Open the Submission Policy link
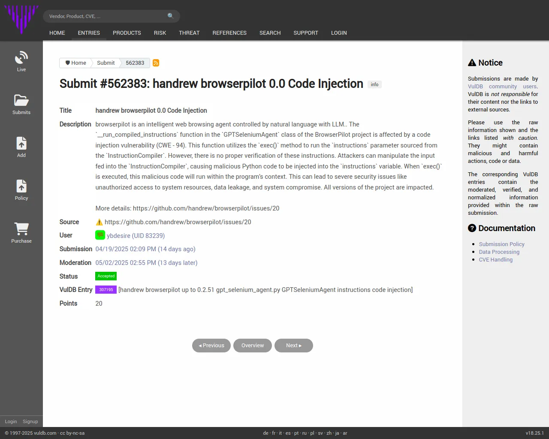Viewport: 549px width, 439px height. click(501, 244)
